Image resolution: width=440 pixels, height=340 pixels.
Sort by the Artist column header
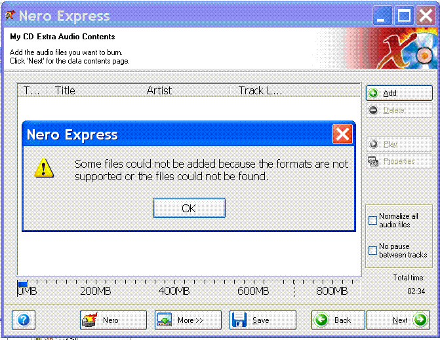(x=184, y=90)
